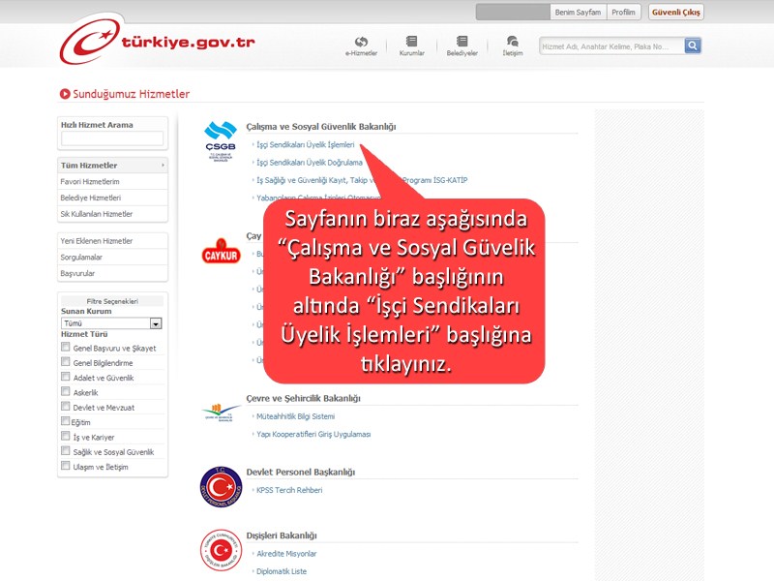Viewport: 774px width, 581px height.
Task: Enable the Askerlik filter checkbox
Action: point(65,392)
